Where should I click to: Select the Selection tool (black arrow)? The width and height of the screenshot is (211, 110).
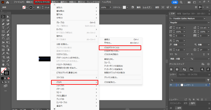coord(3,17)
